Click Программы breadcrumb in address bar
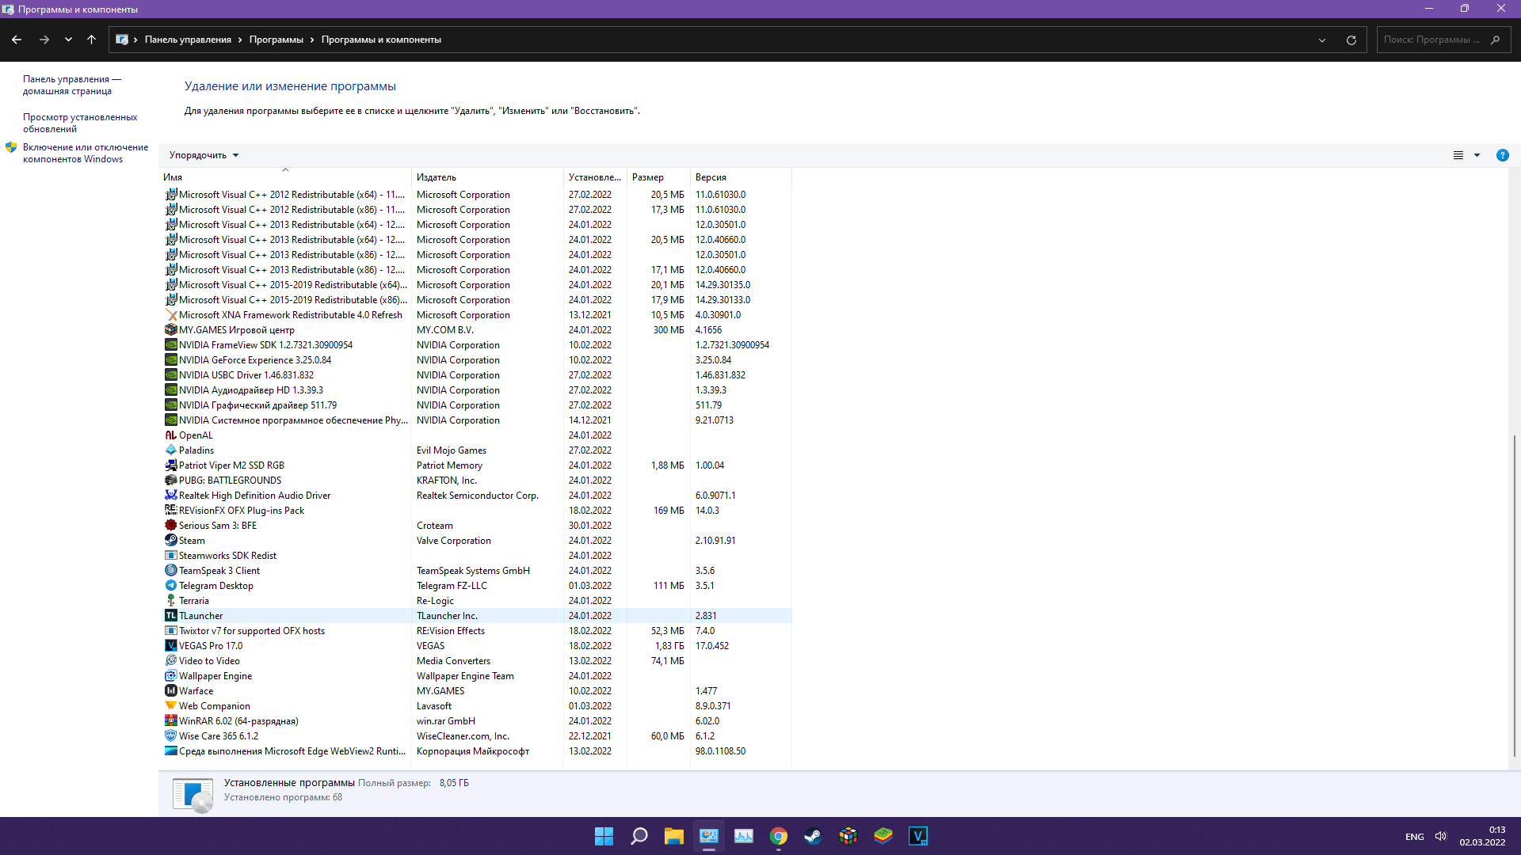The height and width of the screenshot is (855, 1521). click(276, 40)
